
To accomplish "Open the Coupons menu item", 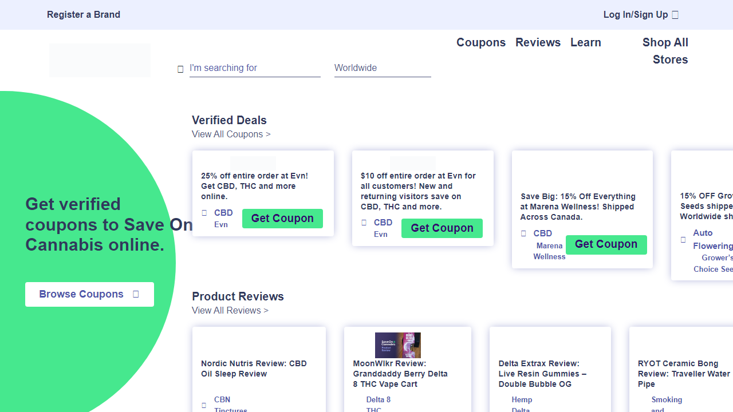I will 480,42.
